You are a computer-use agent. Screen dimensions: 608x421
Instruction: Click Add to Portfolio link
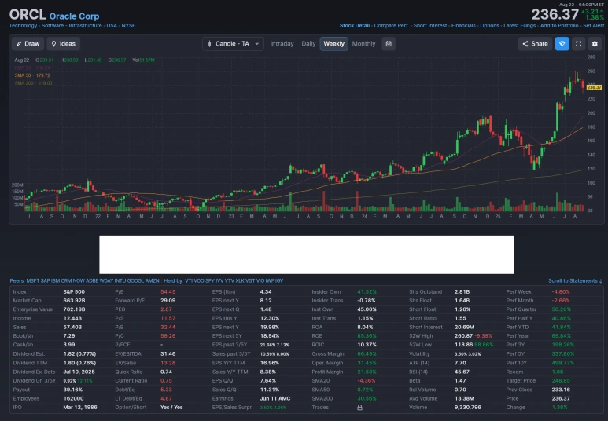[559, 26]
